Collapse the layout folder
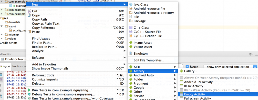 click(x=2, y=26)
